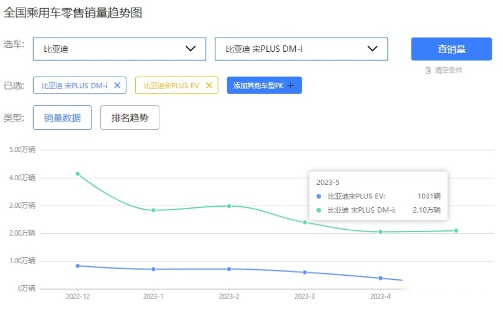The image size is (503, 311).
Task: Remove the 比亚迪 宋PLUS DM-i tag via X
Action: [x=117, y=85]
